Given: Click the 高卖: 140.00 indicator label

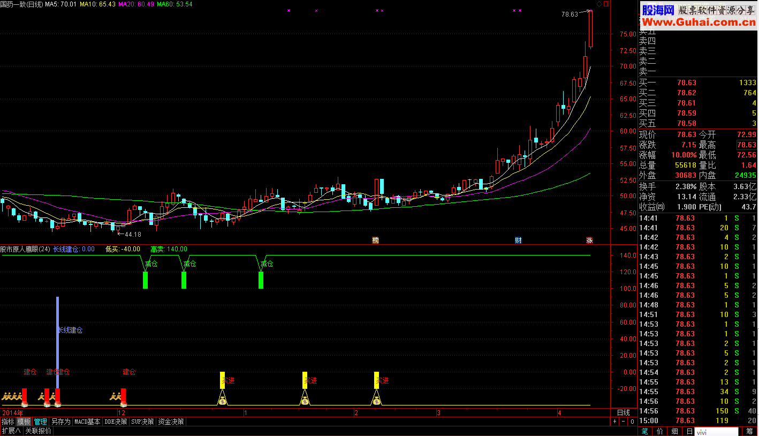Looking at the screenshot, I should (x=169, y=249).
